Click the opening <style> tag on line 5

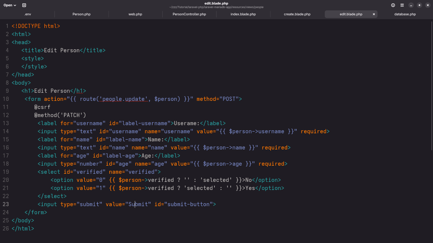[32, 58]
